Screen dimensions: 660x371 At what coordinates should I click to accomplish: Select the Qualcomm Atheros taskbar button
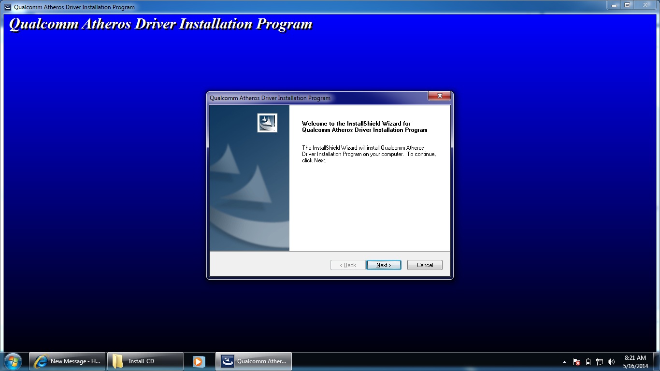[254, 361]
